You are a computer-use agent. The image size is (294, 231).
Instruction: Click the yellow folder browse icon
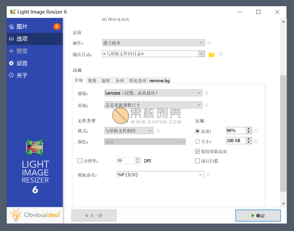211,54
